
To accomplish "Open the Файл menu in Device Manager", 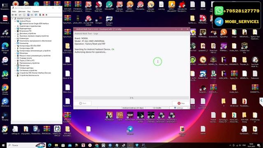I will (14, 12).
